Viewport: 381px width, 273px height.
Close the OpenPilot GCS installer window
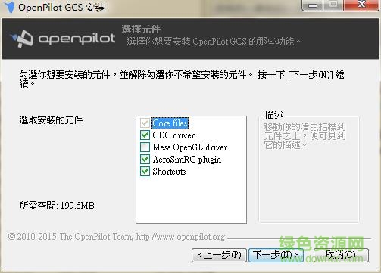point(361,5)
